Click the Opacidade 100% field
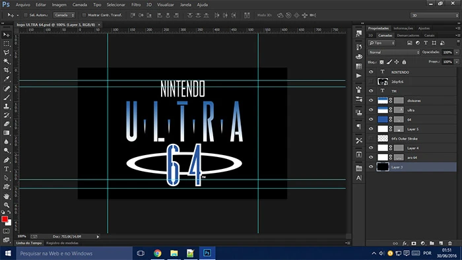462x260 pixels. (x=447, y=52)
